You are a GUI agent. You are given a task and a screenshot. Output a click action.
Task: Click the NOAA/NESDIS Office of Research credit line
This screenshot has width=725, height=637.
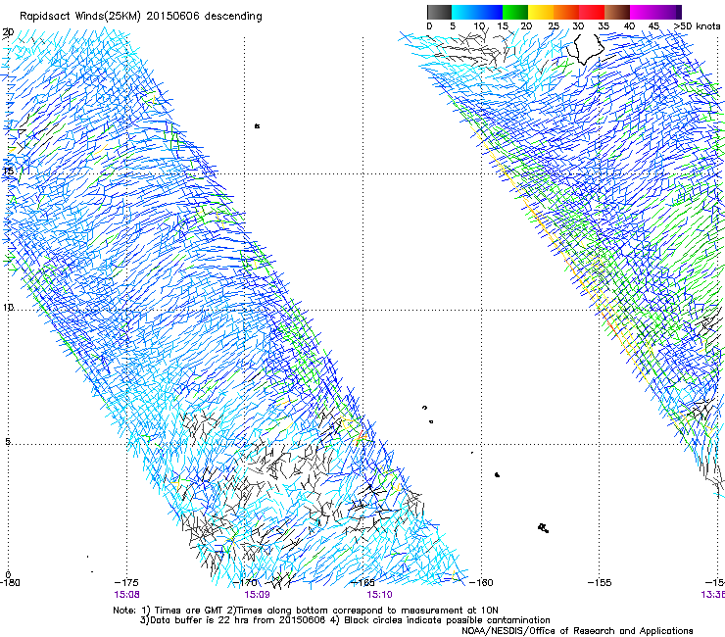(x=577, y=630)
